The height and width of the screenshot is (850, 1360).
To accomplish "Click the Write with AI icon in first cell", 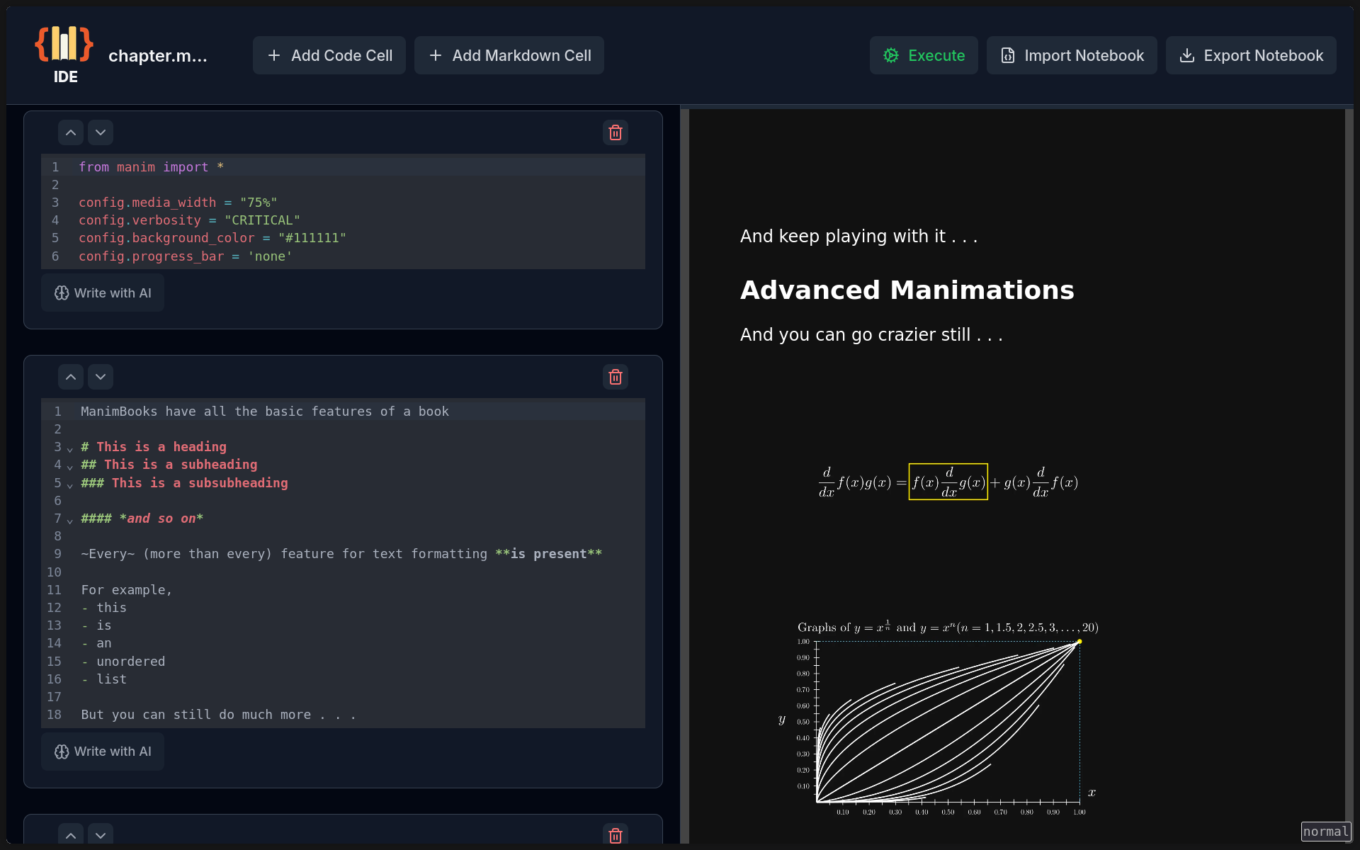I will coord(62,292).
